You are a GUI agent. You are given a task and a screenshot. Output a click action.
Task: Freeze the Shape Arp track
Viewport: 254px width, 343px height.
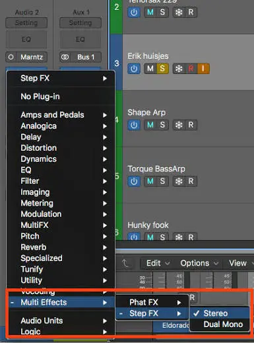[x=179, y=125]
